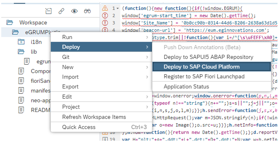Collapse the code fold arrow on line 1
280x153 pixels.
(118, 8)
